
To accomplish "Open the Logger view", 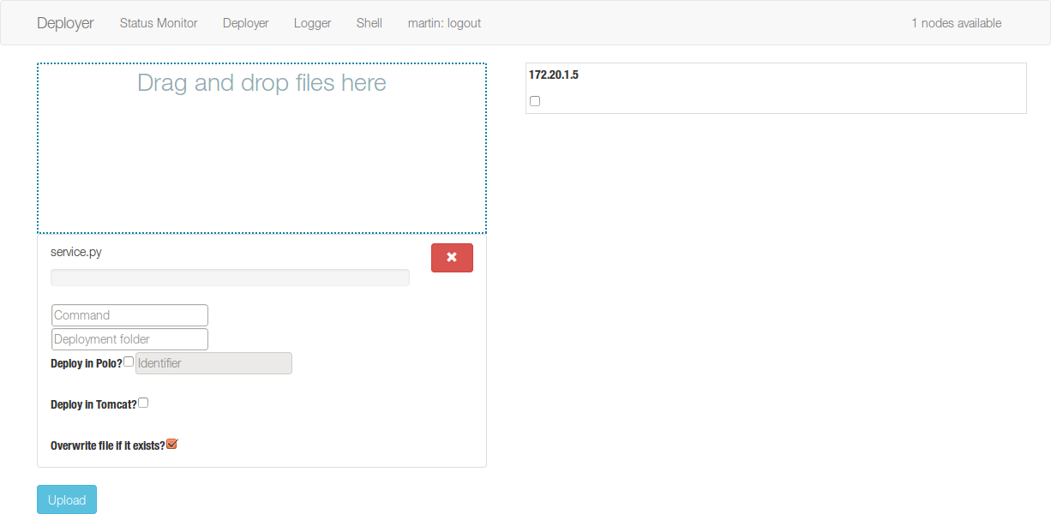I will [312, 23].
